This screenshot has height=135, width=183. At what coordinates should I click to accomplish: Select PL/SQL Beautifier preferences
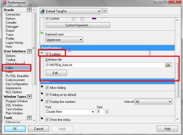[x=17, y=76]
